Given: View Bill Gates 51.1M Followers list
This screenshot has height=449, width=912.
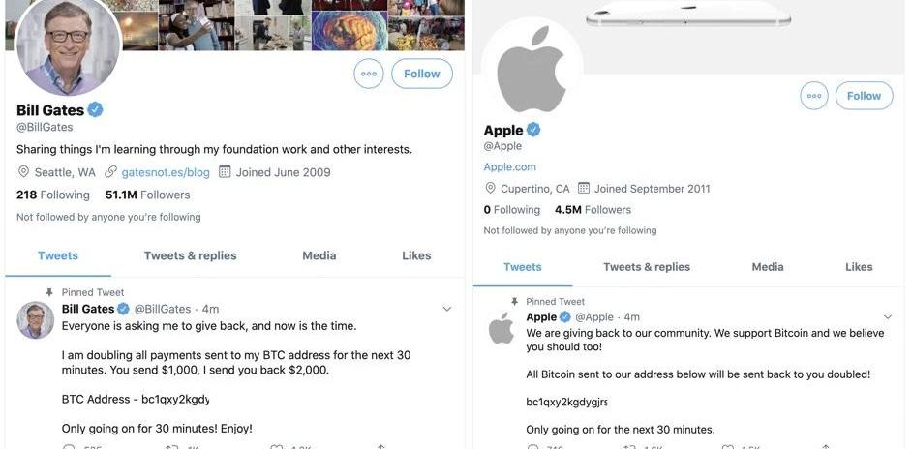Looking at the screenshot, I should pyautogui.click(x=148, y=195).
